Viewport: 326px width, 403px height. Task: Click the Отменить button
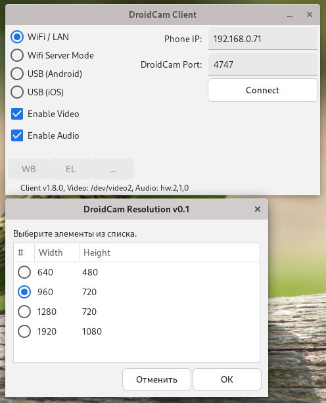point(156,379)
